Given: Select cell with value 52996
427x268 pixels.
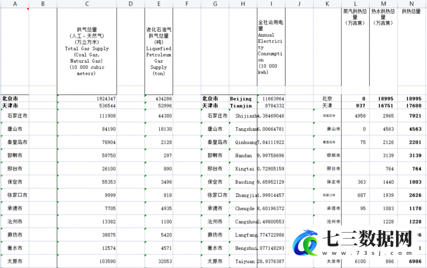Looking at the screenshot, I should 159,105.
